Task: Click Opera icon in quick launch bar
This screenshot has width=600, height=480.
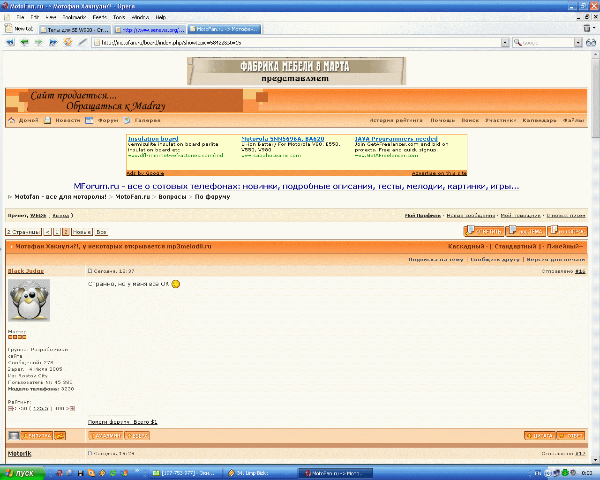Action: (x=60, y=473)
